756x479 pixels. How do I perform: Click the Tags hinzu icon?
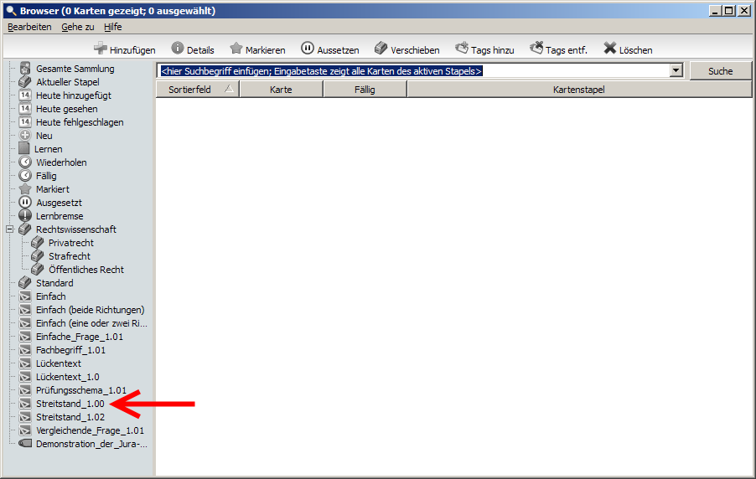462,49
